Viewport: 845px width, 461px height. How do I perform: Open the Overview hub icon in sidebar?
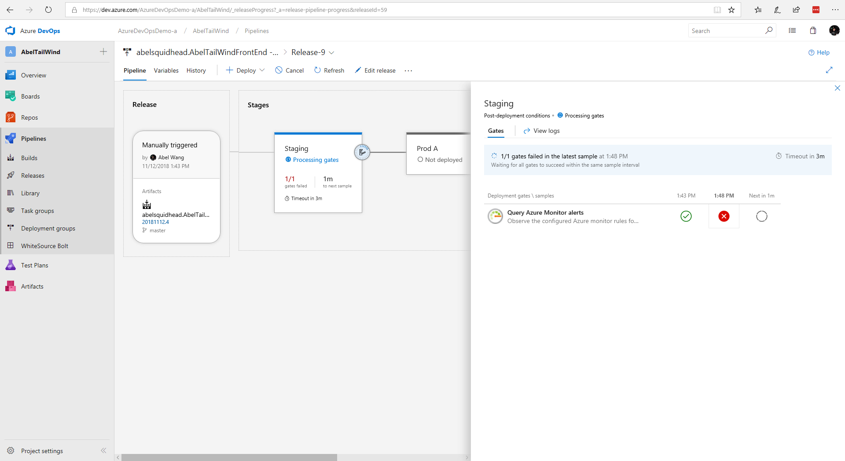click(x=11, y=75)
